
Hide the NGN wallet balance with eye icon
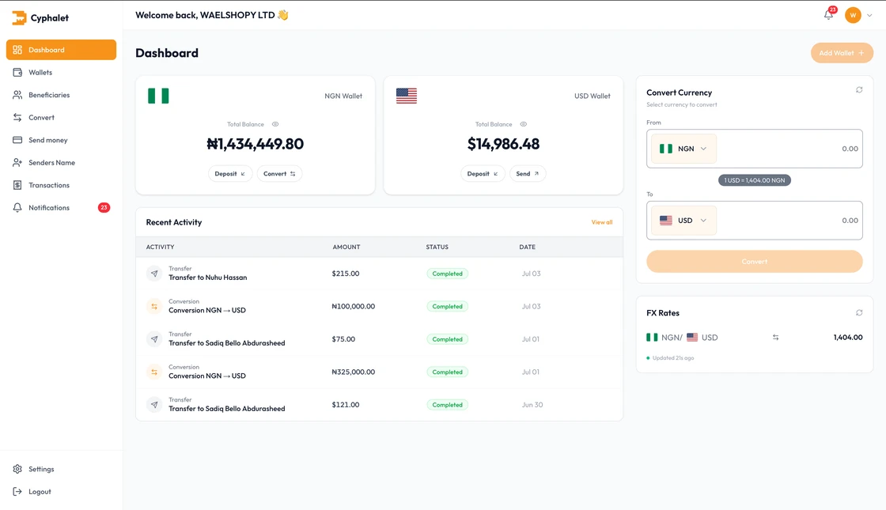[x=275, y=124]
